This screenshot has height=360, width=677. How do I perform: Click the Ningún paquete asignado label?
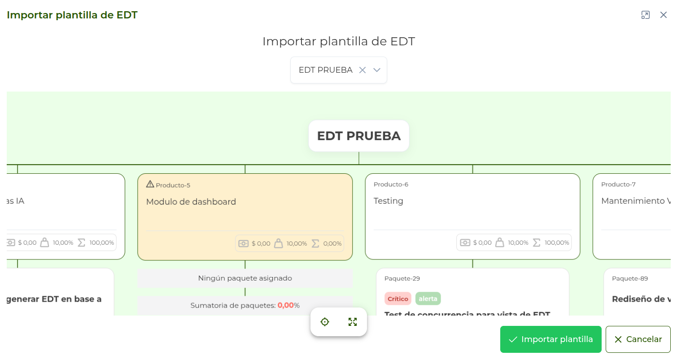[245, 278]
